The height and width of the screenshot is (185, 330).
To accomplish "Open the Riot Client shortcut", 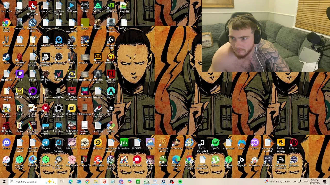I will click(137, 161).
